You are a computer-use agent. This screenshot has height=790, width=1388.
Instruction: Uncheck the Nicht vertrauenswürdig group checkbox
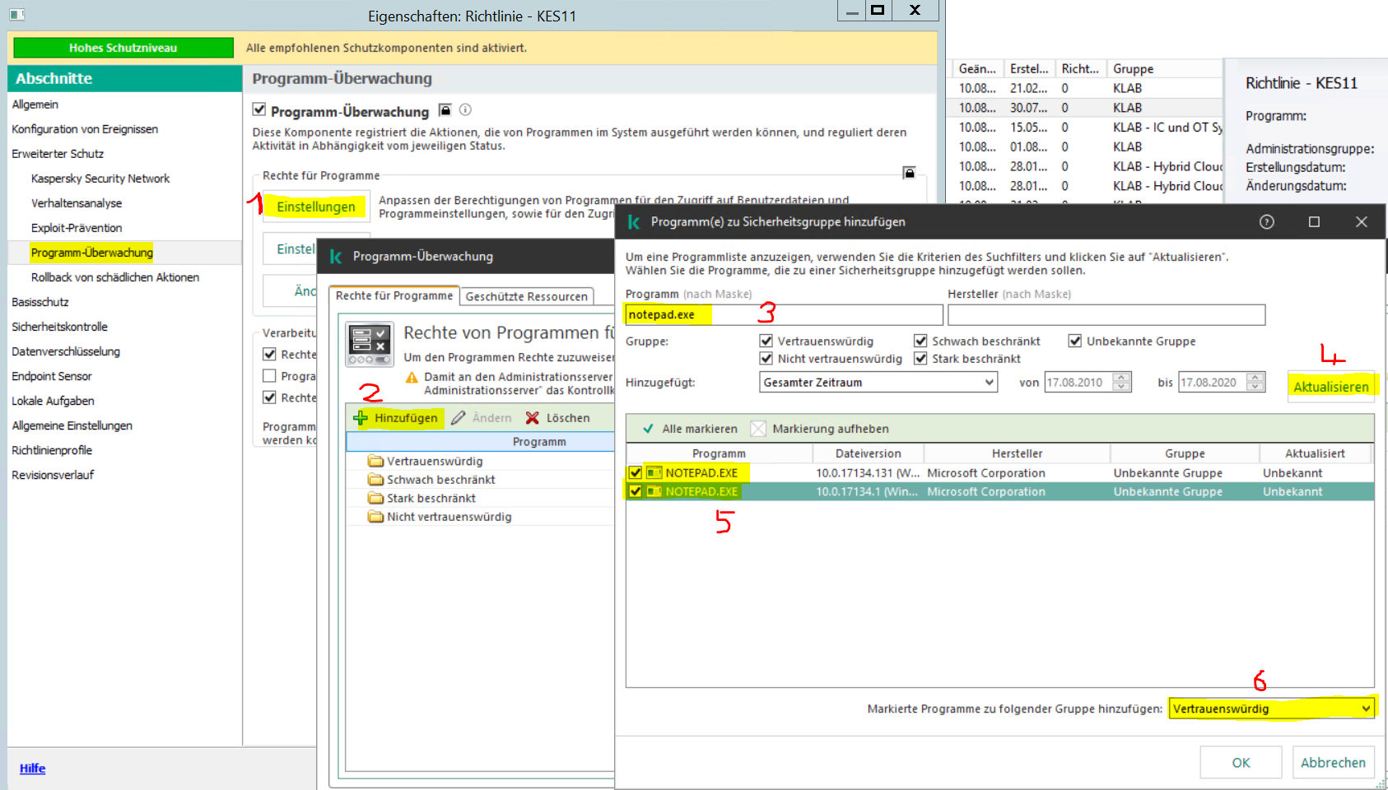[766, 359]
